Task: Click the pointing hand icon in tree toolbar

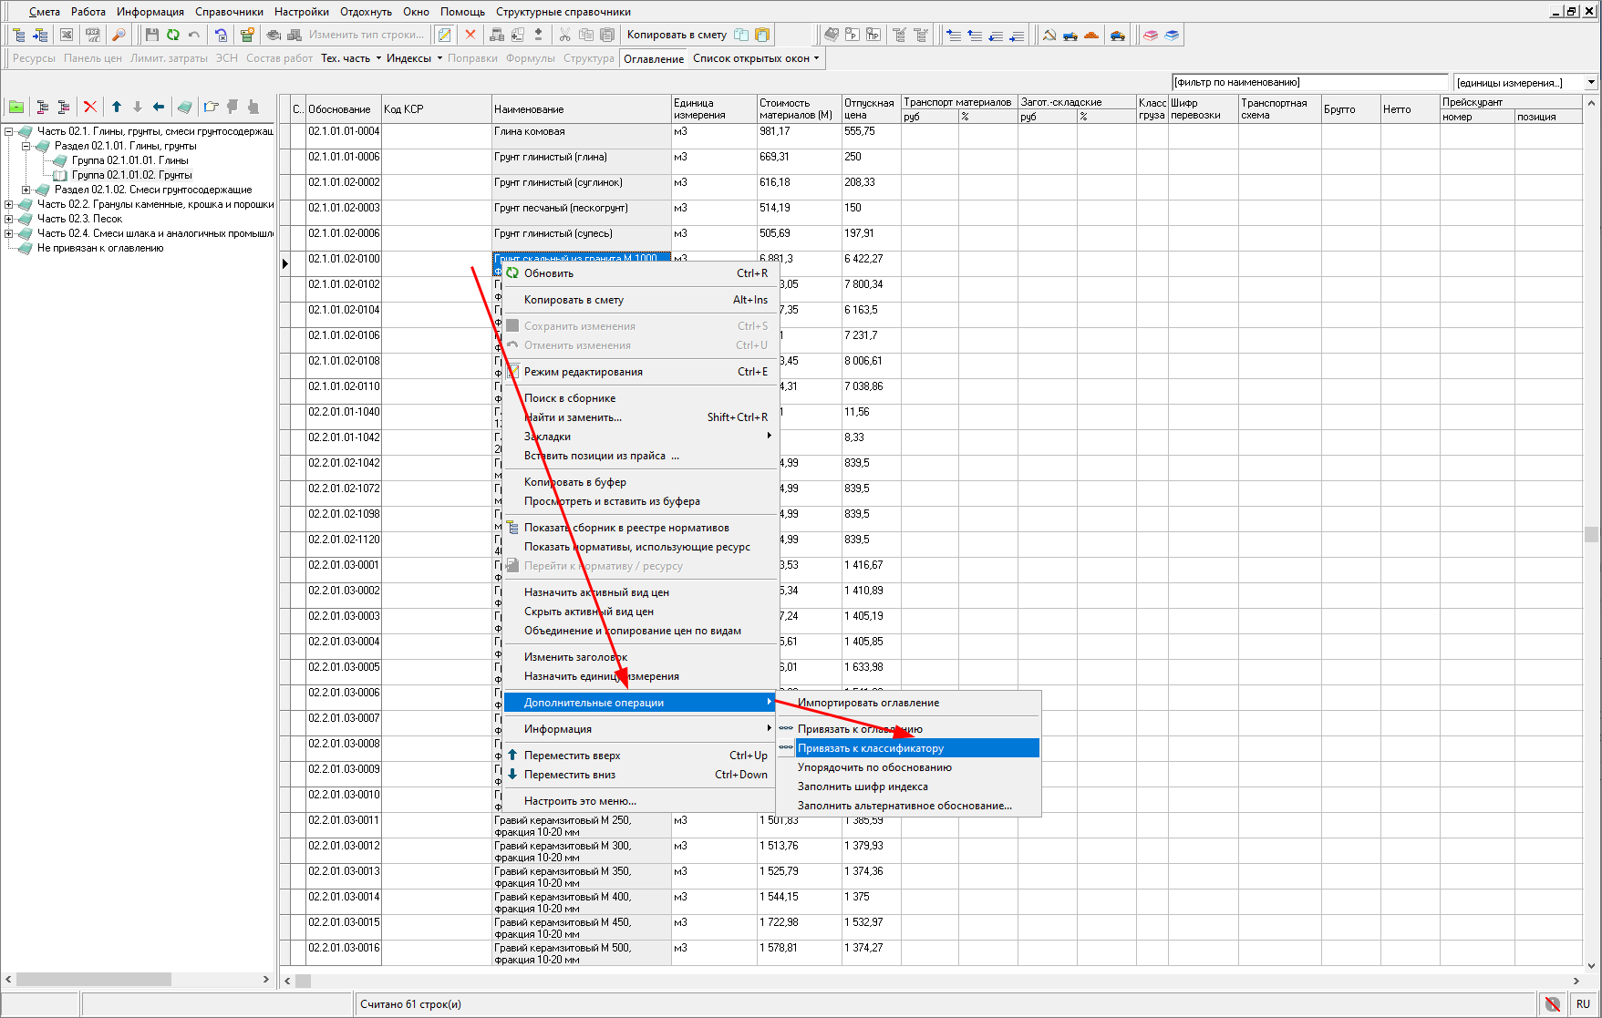Action: pyautogui.click(x=212, y=108)
